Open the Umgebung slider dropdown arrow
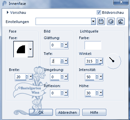Screen dimensions: 130x120 pyautogui.click(x=66, y=77)
